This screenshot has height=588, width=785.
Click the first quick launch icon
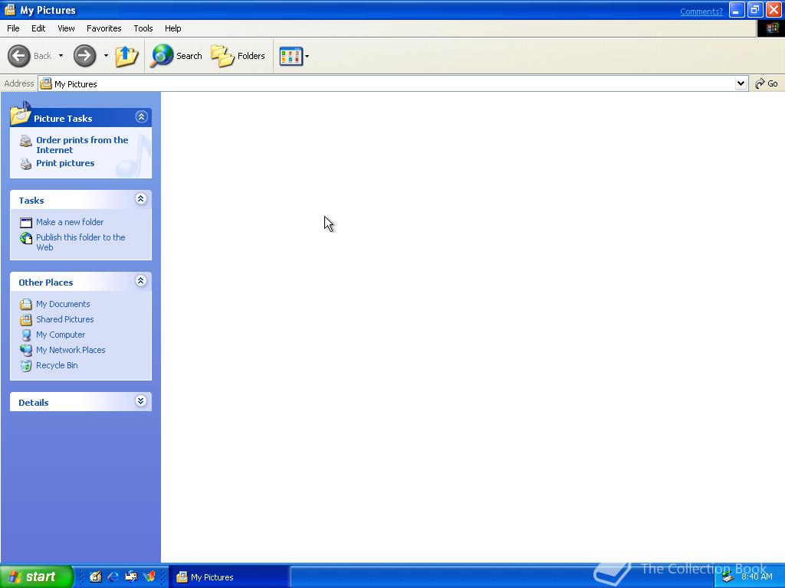click(x=96, y=577)
